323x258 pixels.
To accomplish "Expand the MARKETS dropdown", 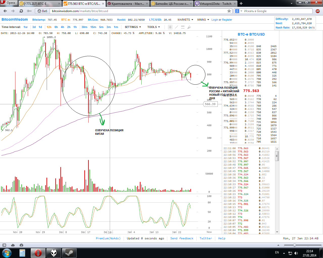I will (x=185, y=20).
